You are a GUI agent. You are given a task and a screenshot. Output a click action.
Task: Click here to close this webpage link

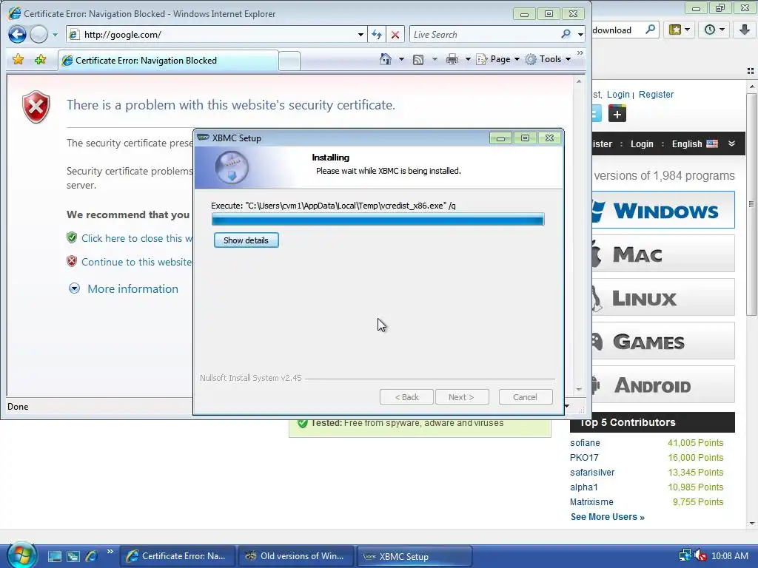coord(136,238)
